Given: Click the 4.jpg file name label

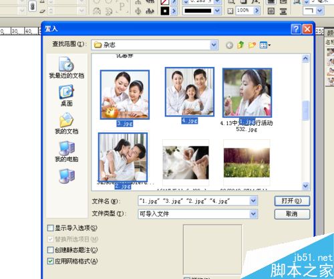Looking at the screenshot, I should pyautogui.click(x=190, y=120).
